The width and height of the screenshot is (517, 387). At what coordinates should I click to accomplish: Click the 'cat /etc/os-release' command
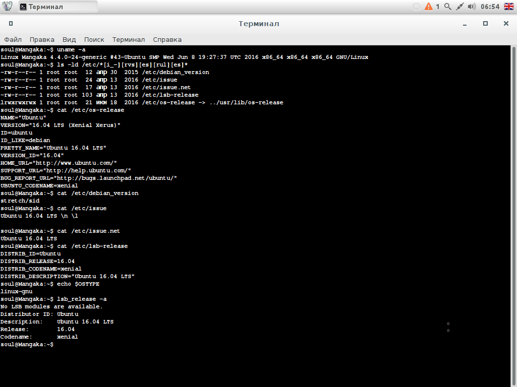coord(91,110)
